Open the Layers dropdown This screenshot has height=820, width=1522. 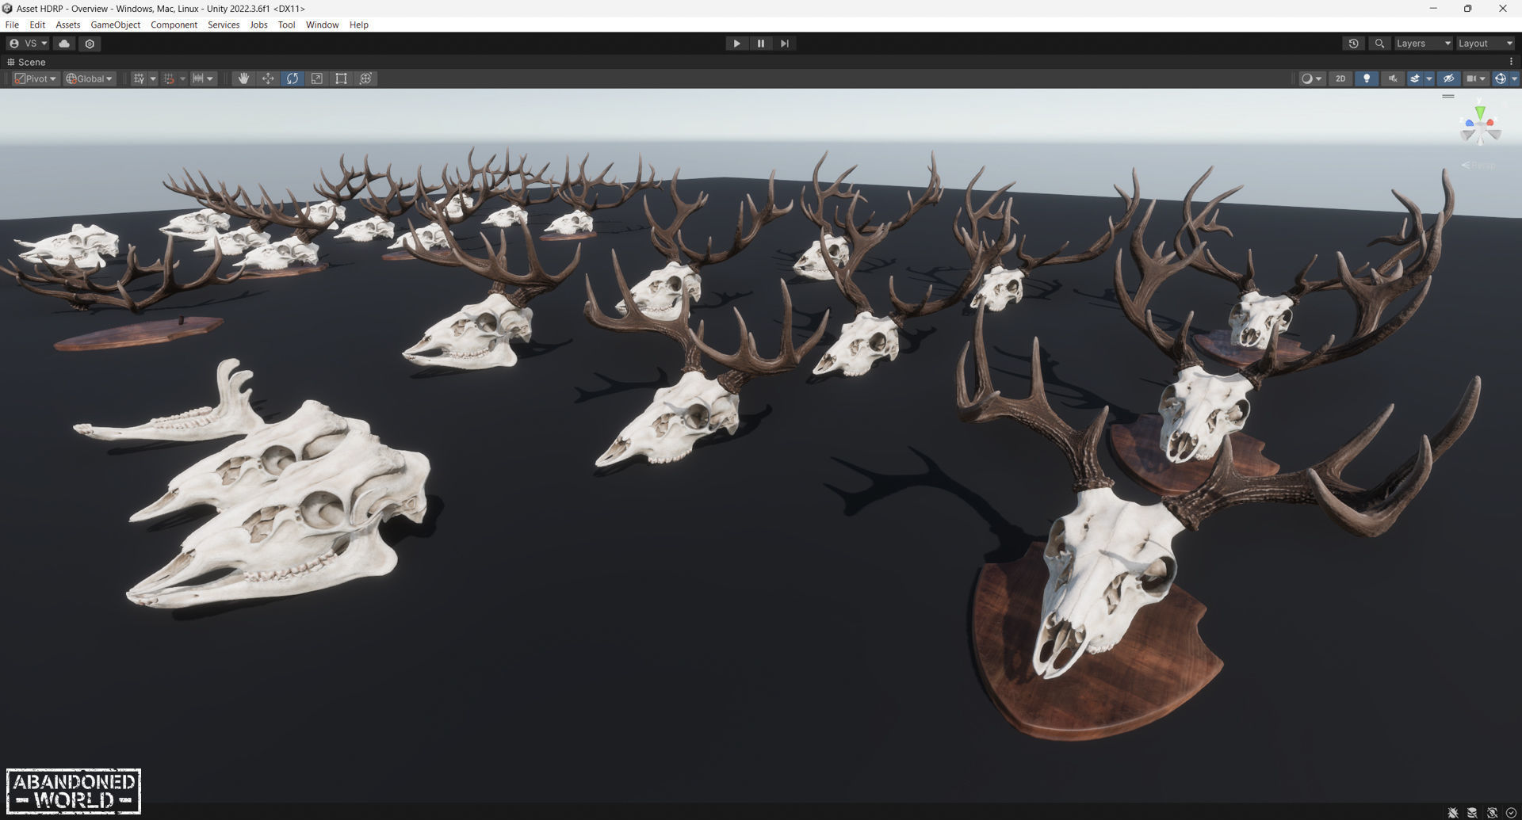pos(1423,44)
